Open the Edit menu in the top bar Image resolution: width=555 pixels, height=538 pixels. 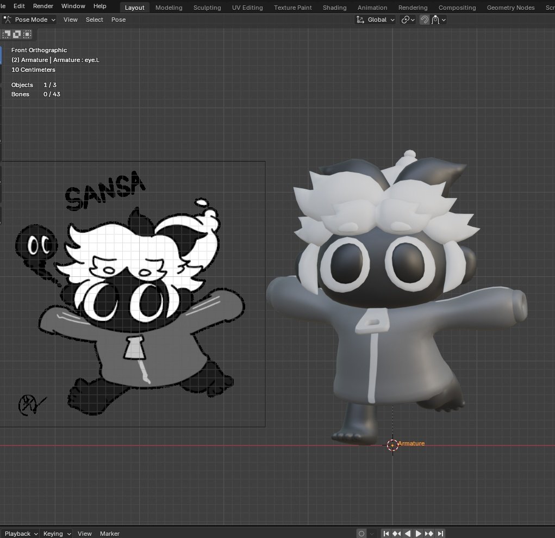(19, 6)
